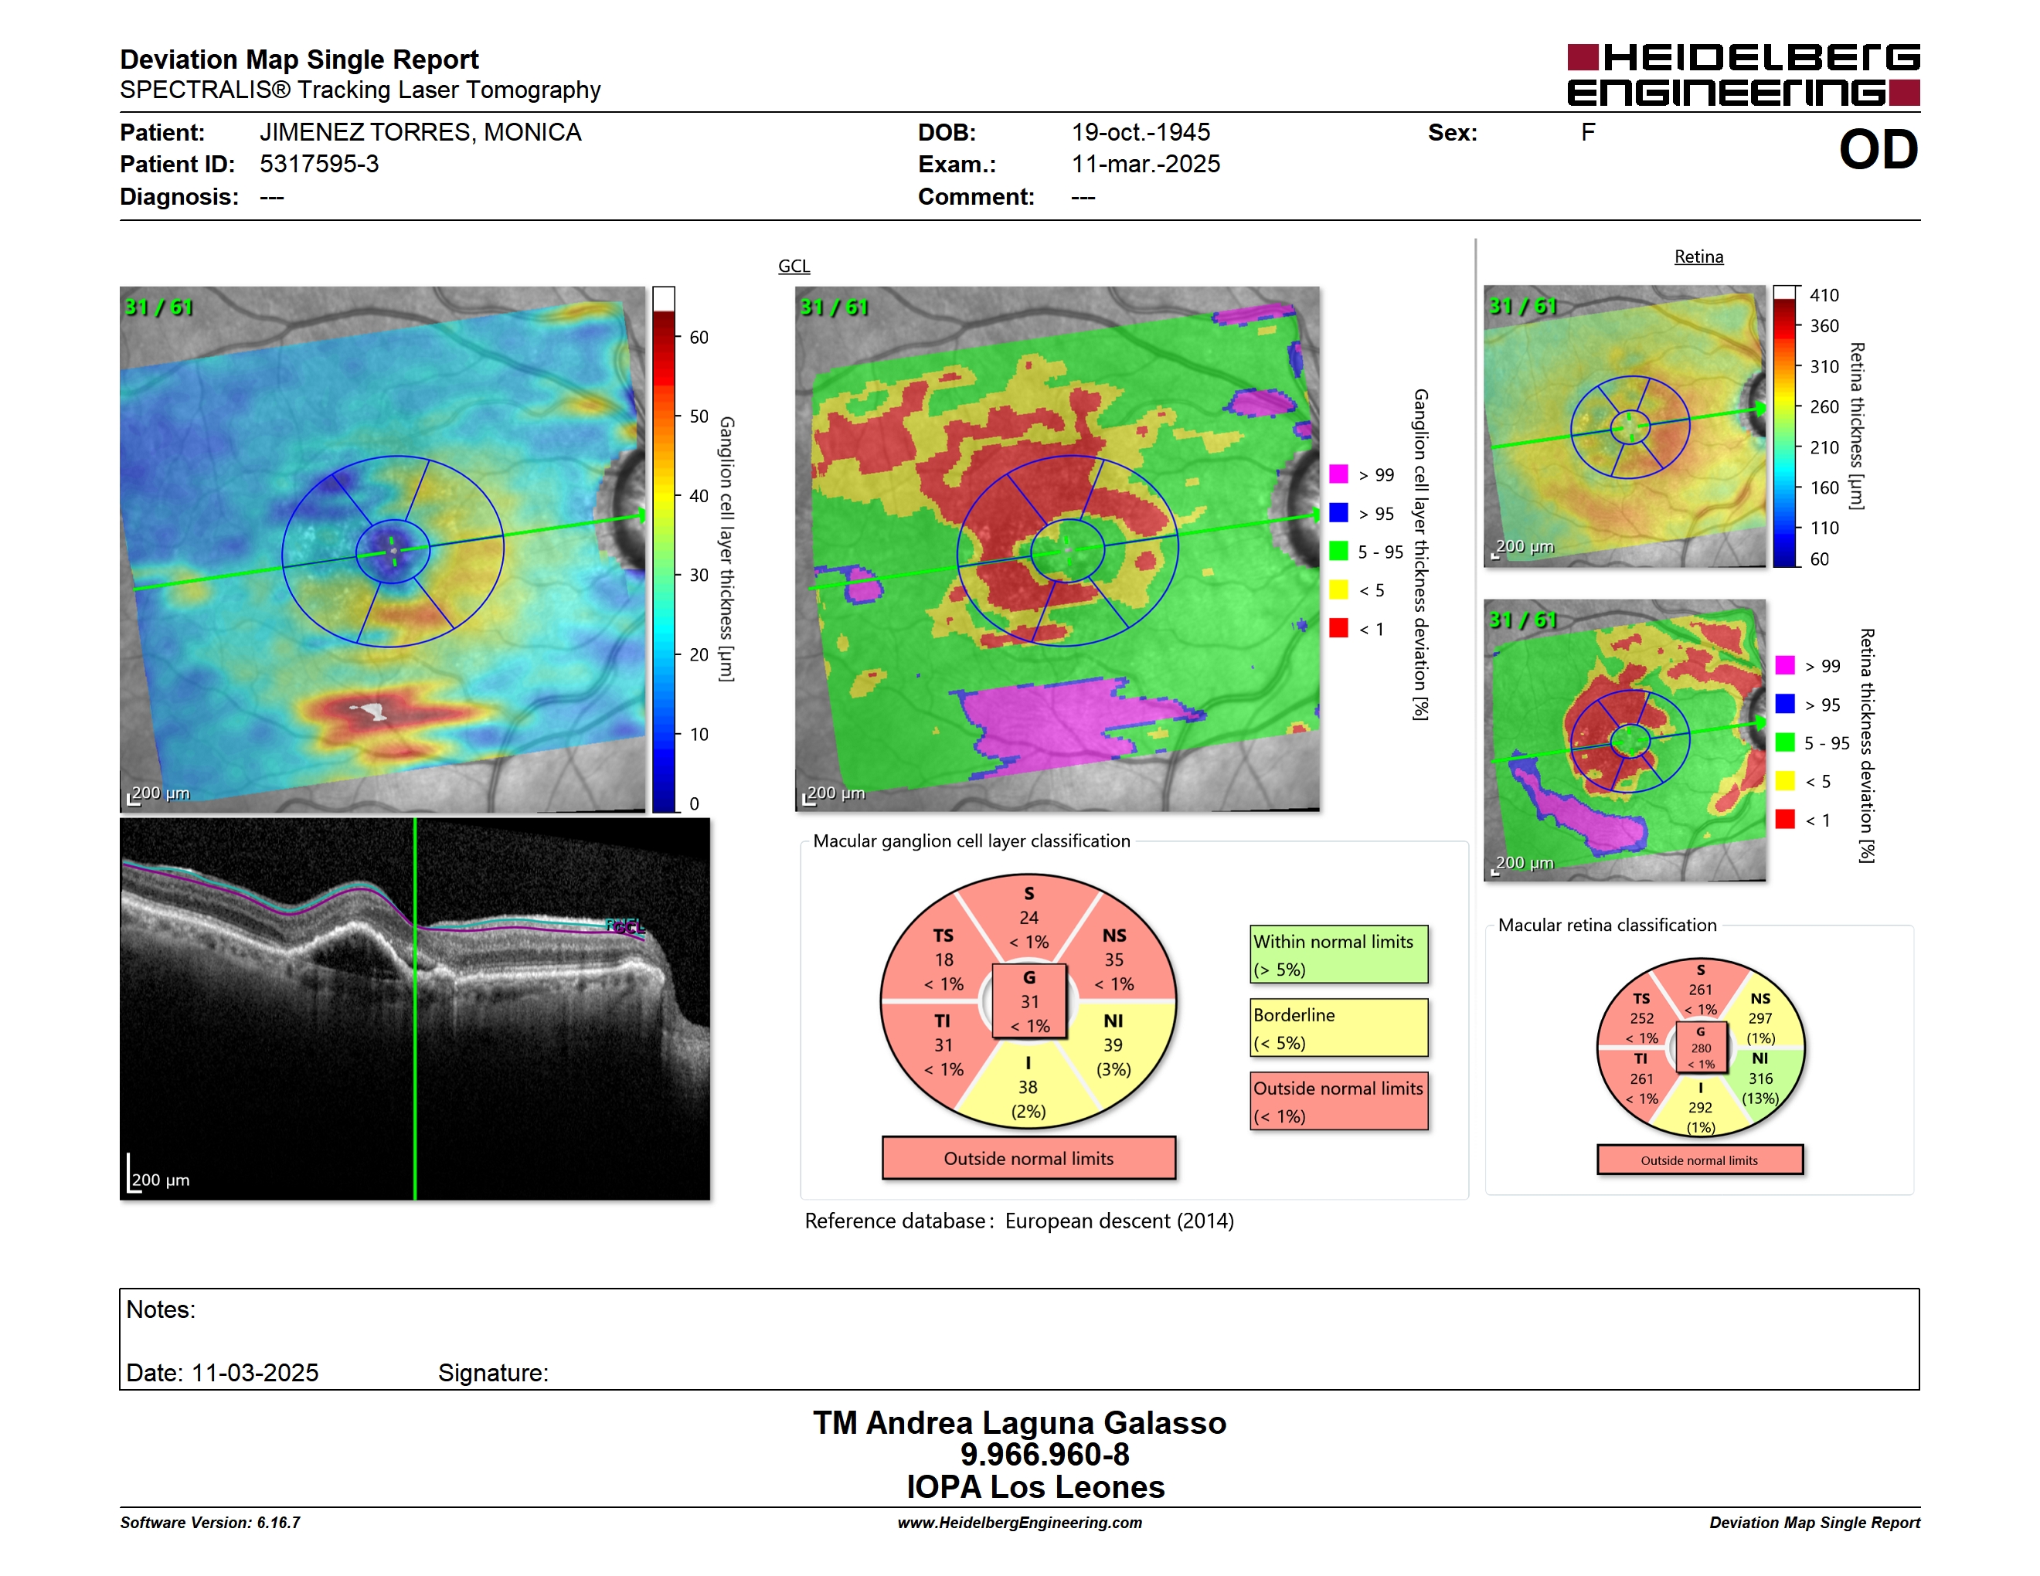This screenshot has width=2040, height=1576.
Task: Click the NI sector value 316 in retina chart
Action: [x=1759, y=1078]
